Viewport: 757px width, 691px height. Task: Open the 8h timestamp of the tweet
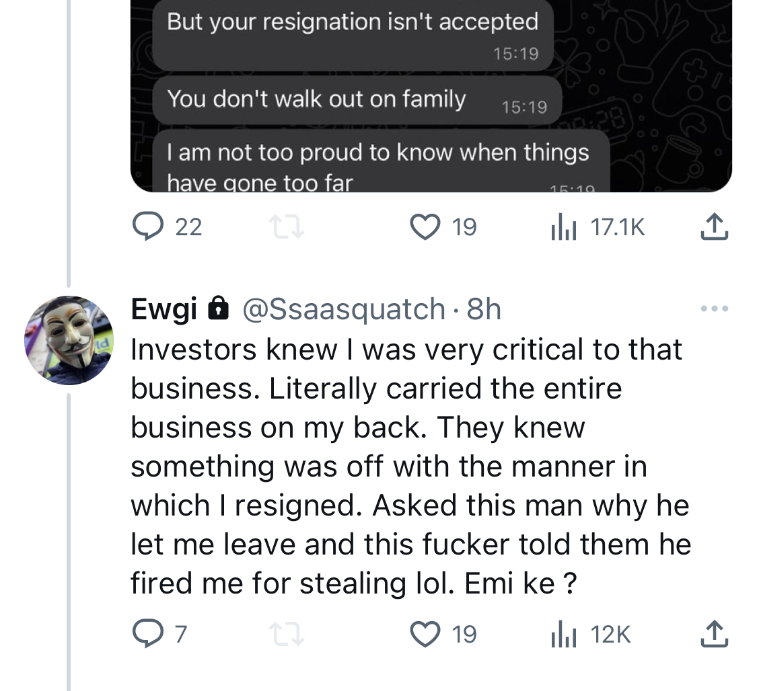coord(484,309)
